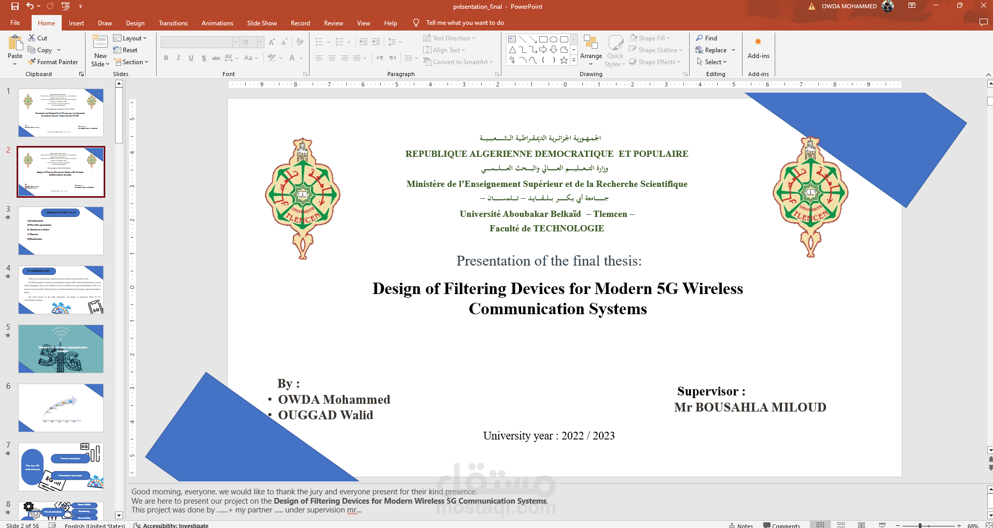Click the Tell me what you want to do box
This screenshot has width=993, height=528.
[x=465, y=23]
